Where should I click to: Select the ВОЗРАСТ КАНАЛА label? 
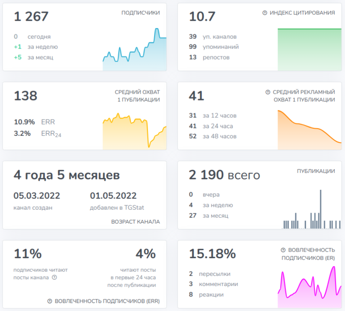(x=135, y=222)
